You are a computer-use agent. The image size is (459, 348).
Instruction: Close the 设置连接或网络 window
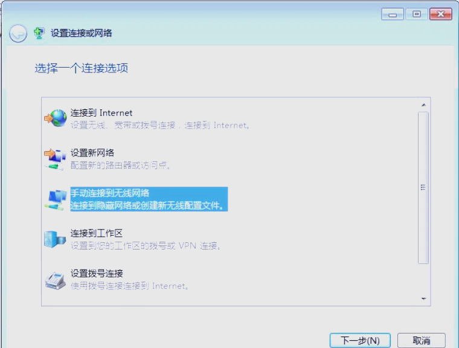coord(441,14)
